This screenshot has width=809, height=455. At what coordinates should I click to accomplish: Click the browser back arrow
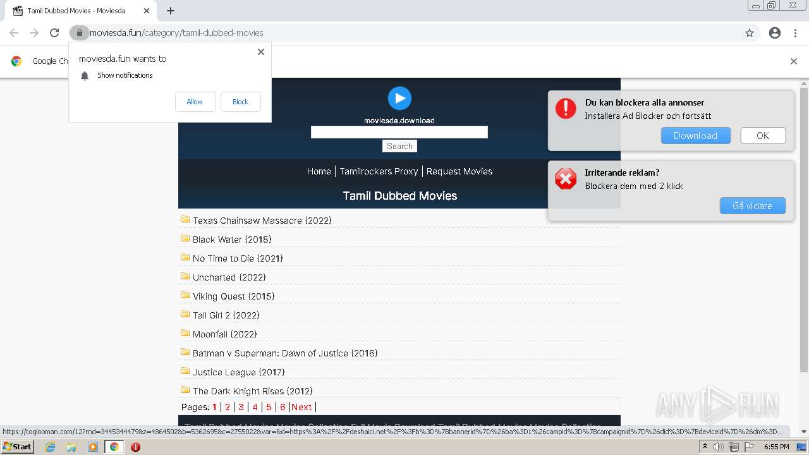point(14,33)
